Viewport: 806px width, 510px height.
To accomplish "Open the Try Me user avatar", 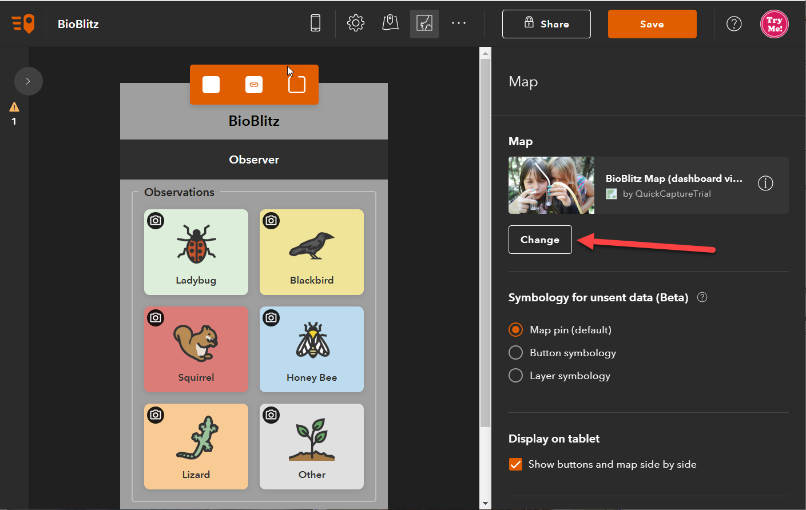I will [775, 24].
